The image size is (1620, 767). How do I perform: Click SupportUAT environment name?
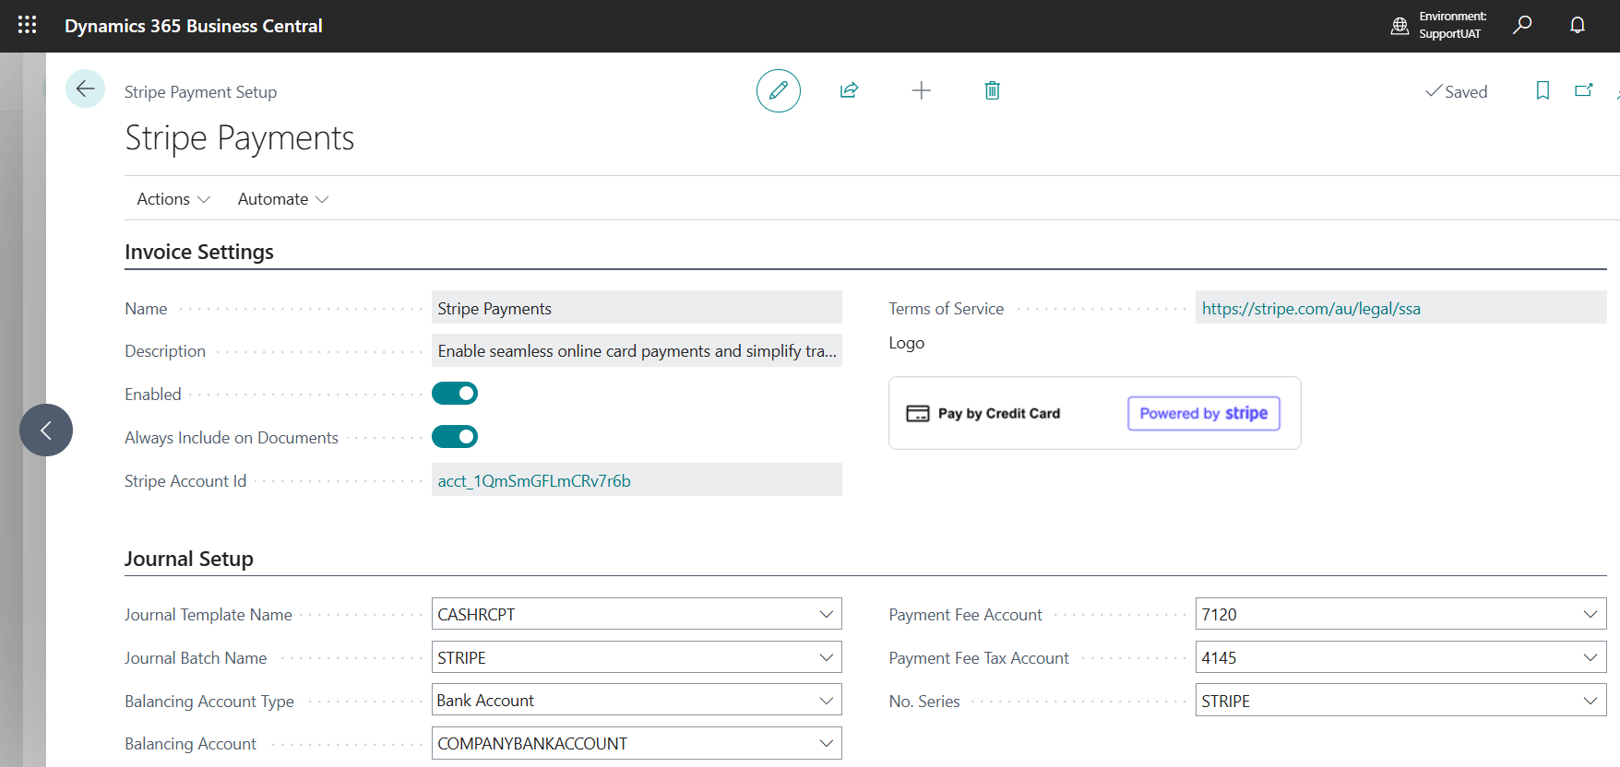point(1450,34)
